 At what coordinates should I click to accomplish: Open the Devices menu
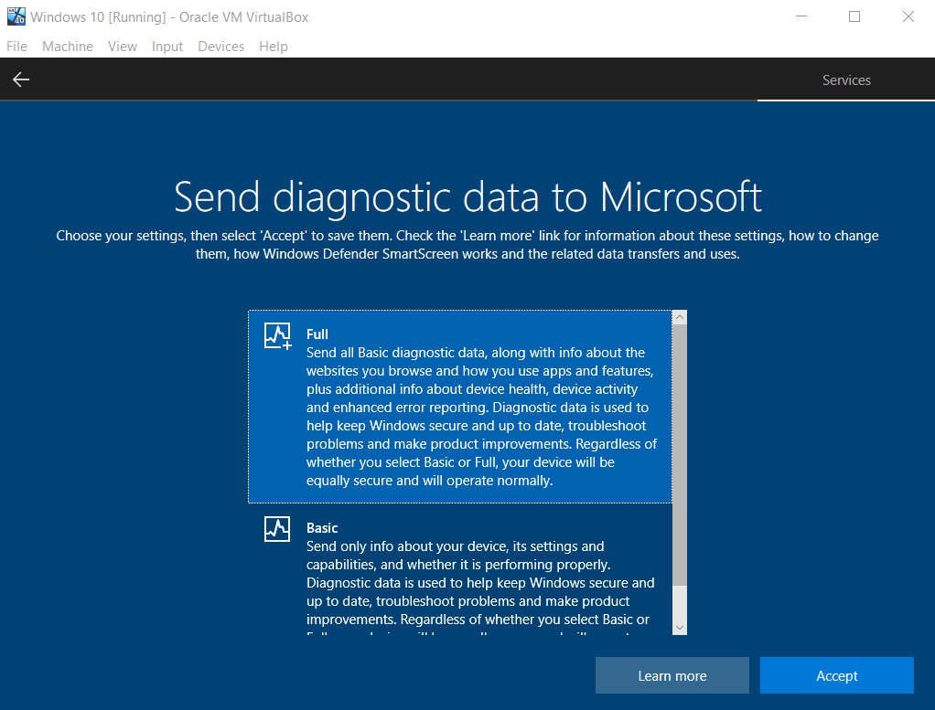[220, 47]
